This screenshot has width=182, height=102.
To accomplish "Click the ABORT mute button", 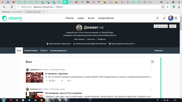I will click(173, 26).
